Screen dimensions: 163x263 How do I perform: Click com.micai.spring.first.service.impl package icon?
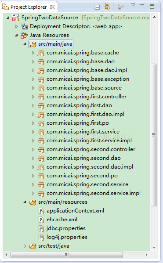click(41, 141)
